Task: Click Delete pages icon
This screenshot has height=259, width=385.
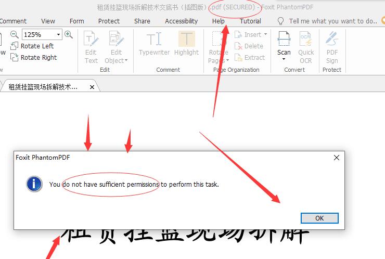Action: [238, 46]
